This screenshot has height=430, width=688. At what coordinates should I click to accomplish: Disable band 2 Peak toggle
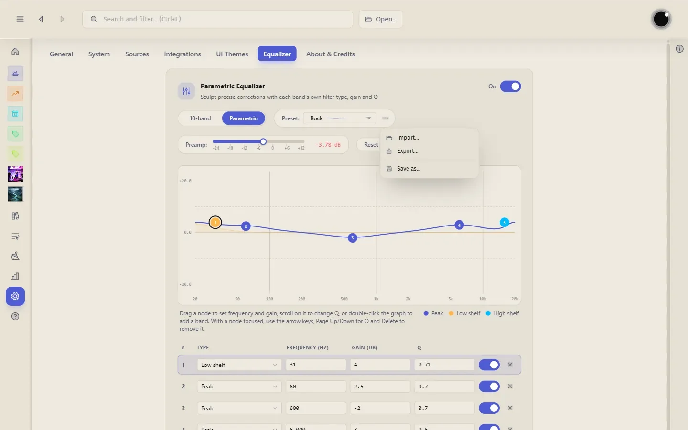pos(489,386)
